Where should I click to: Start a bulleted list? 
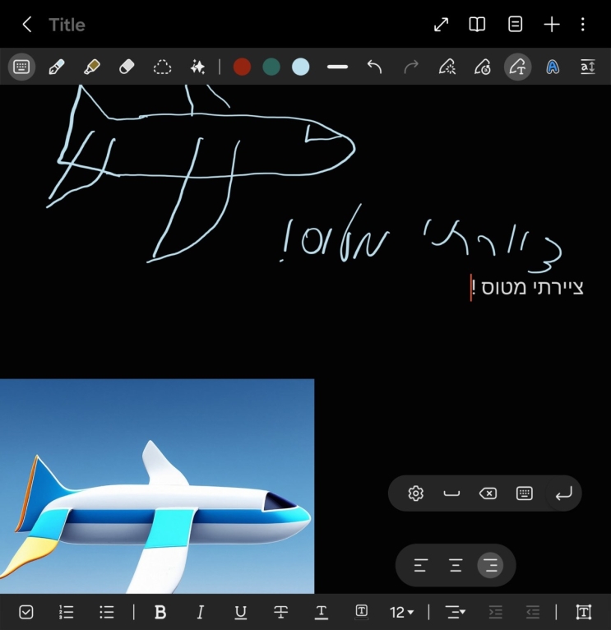pos(106,612)
